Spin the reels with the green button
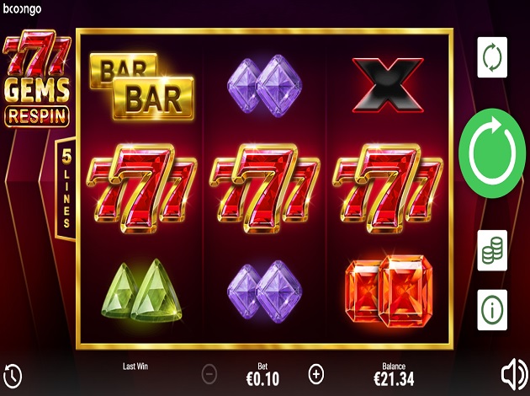Screen dimensions: 530x396 [x=492, y=153]
